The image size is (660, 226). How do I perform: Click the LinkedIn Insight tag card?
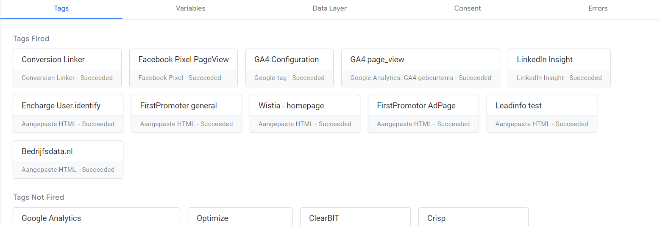click(559, 68)
